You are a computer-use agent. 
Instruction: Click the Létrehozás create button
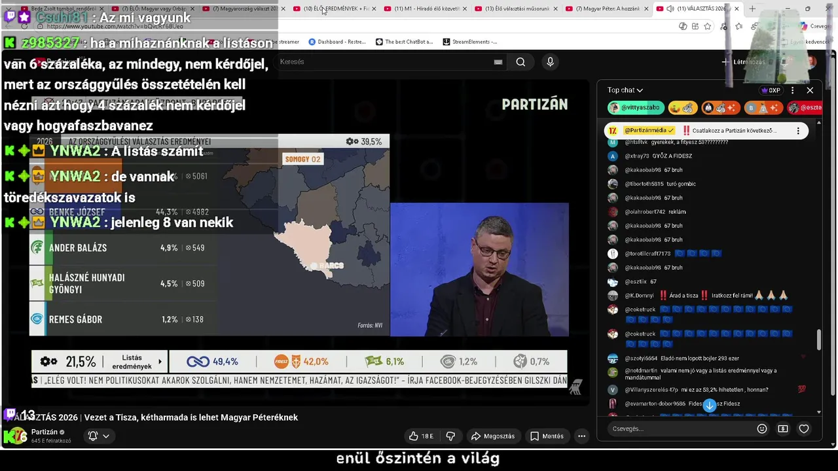[x=744, y=62]
